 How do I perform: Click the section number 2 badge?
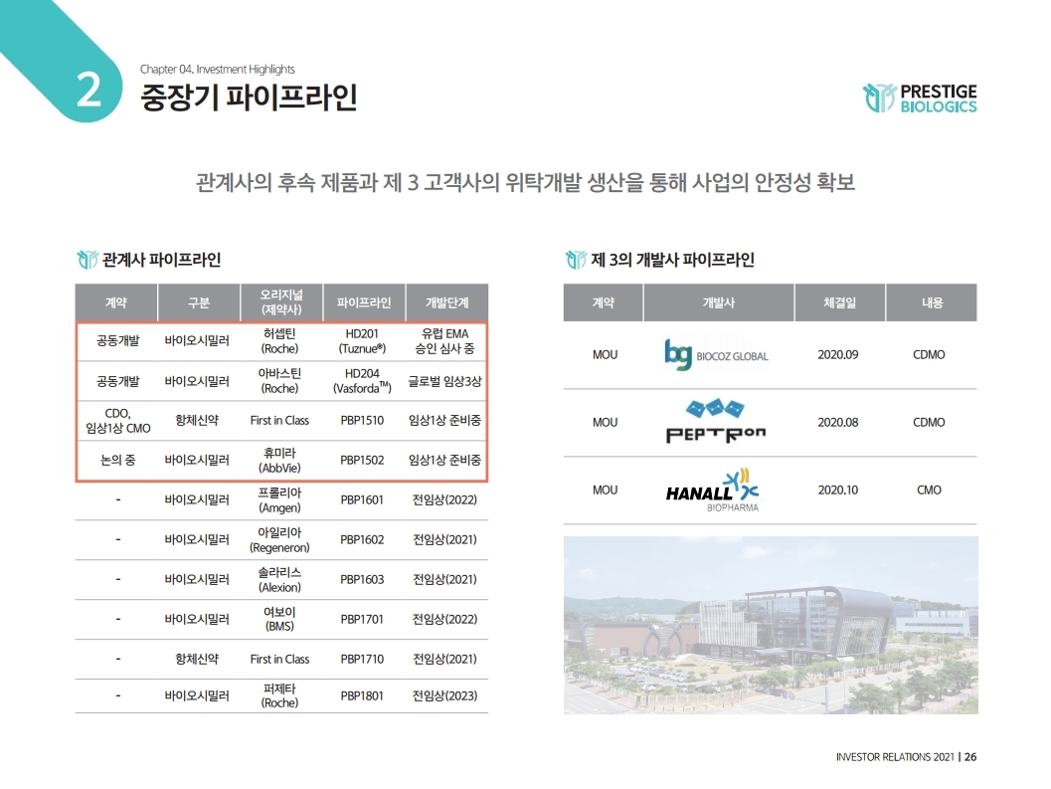tap(88, 91)
